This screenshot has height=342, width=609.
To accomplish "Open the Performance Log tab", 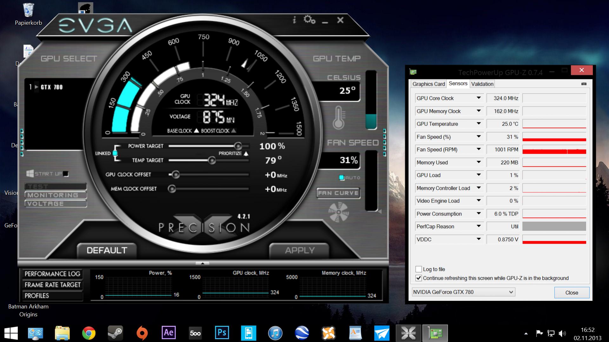I will tap(52, 274).
